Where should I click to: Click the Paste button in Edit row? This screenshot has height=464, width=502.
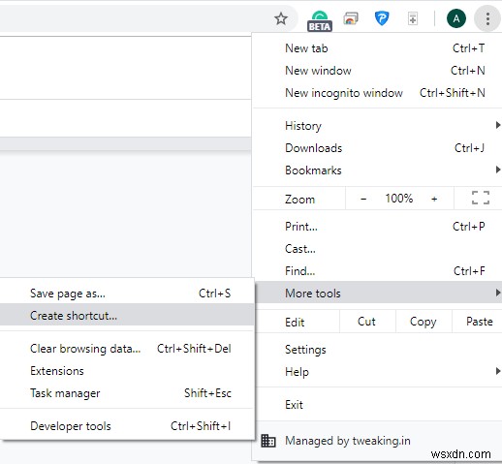click(x=479, y=322)
